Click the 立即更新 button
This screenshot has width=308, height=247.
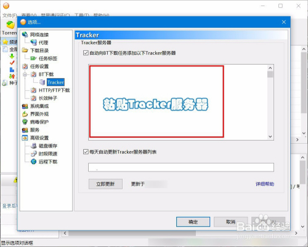[105, 184]
